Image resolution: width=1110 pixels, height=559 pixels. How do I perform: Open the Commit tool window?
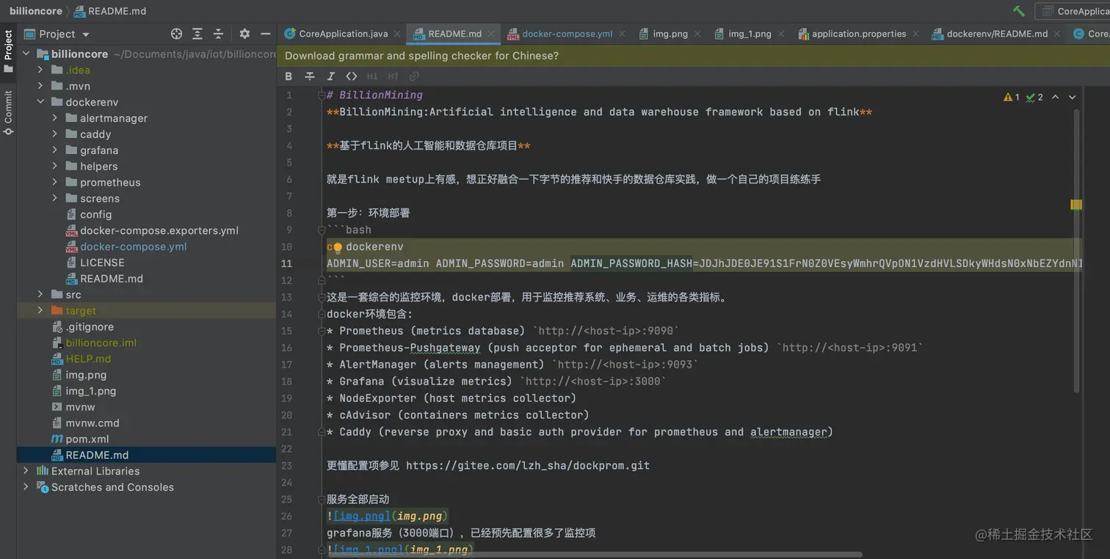tap(8, 113)
